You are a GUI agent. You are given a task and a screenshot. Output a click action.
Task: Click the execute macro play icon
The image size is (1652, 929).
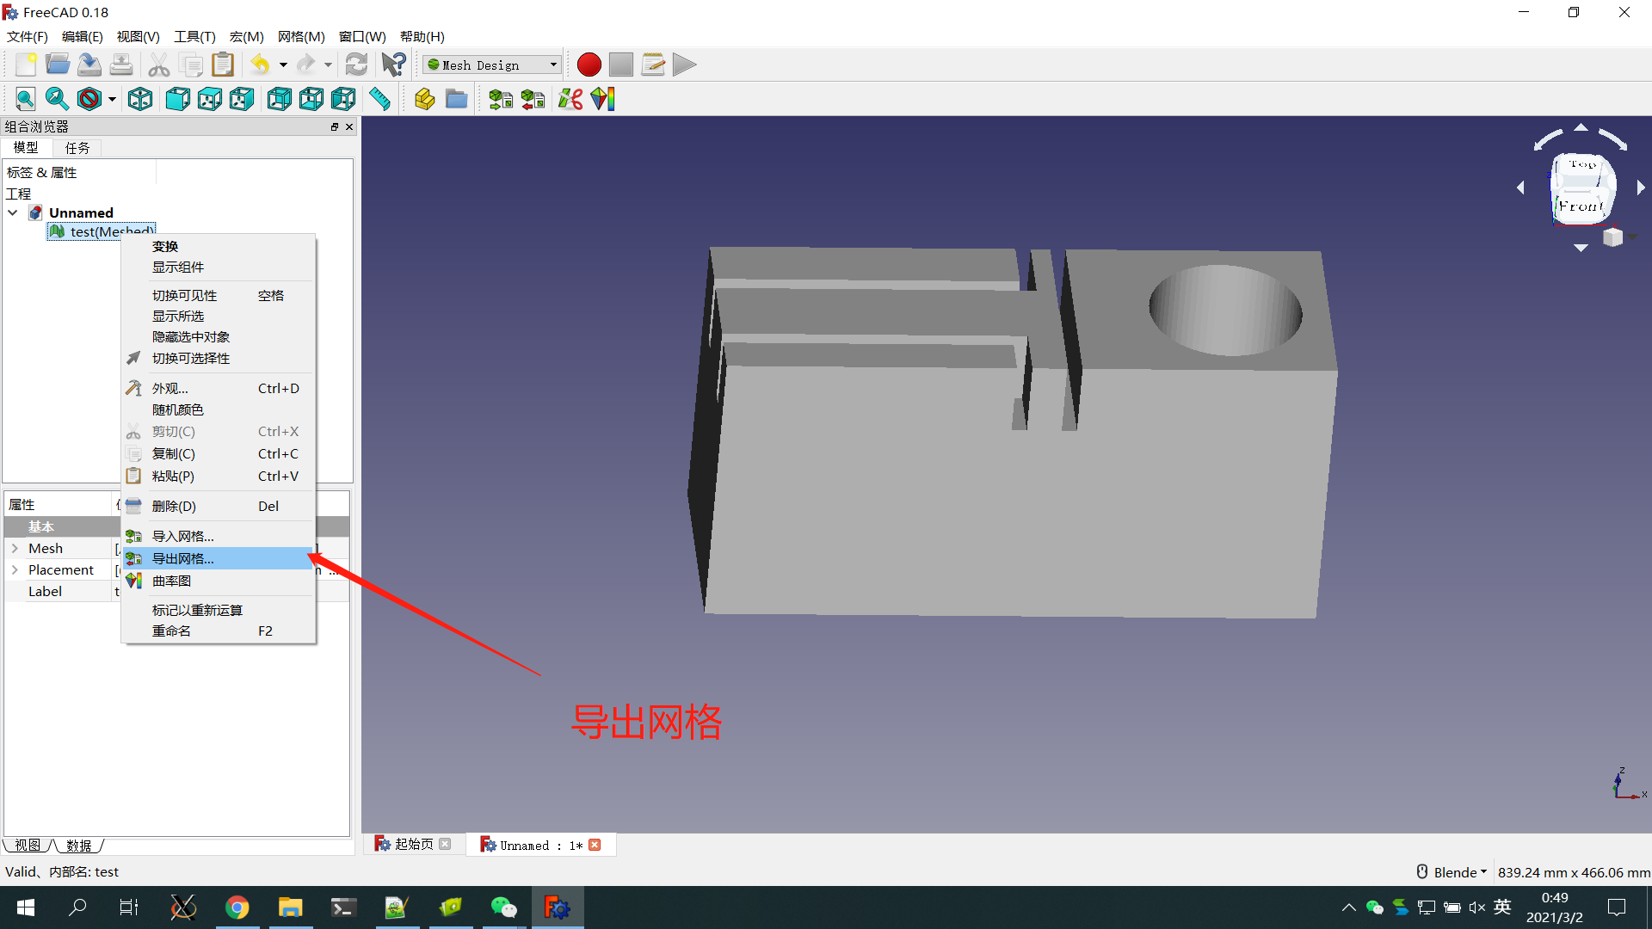coord(684,65)
